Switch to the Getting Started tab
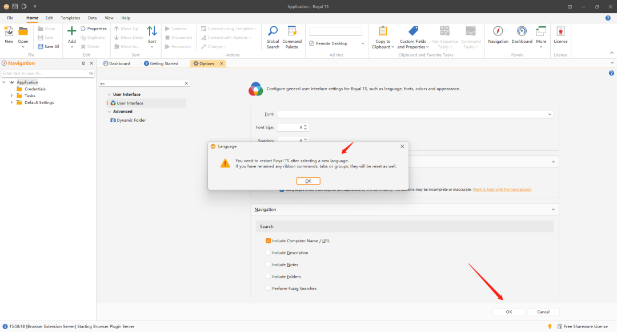617x332 pixels. pyautogui.click(x=161, y=64)
